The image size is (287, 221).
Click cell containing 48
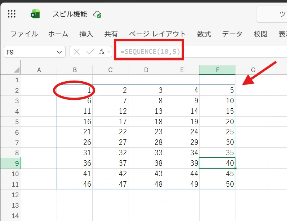click(x=146, y=184)
